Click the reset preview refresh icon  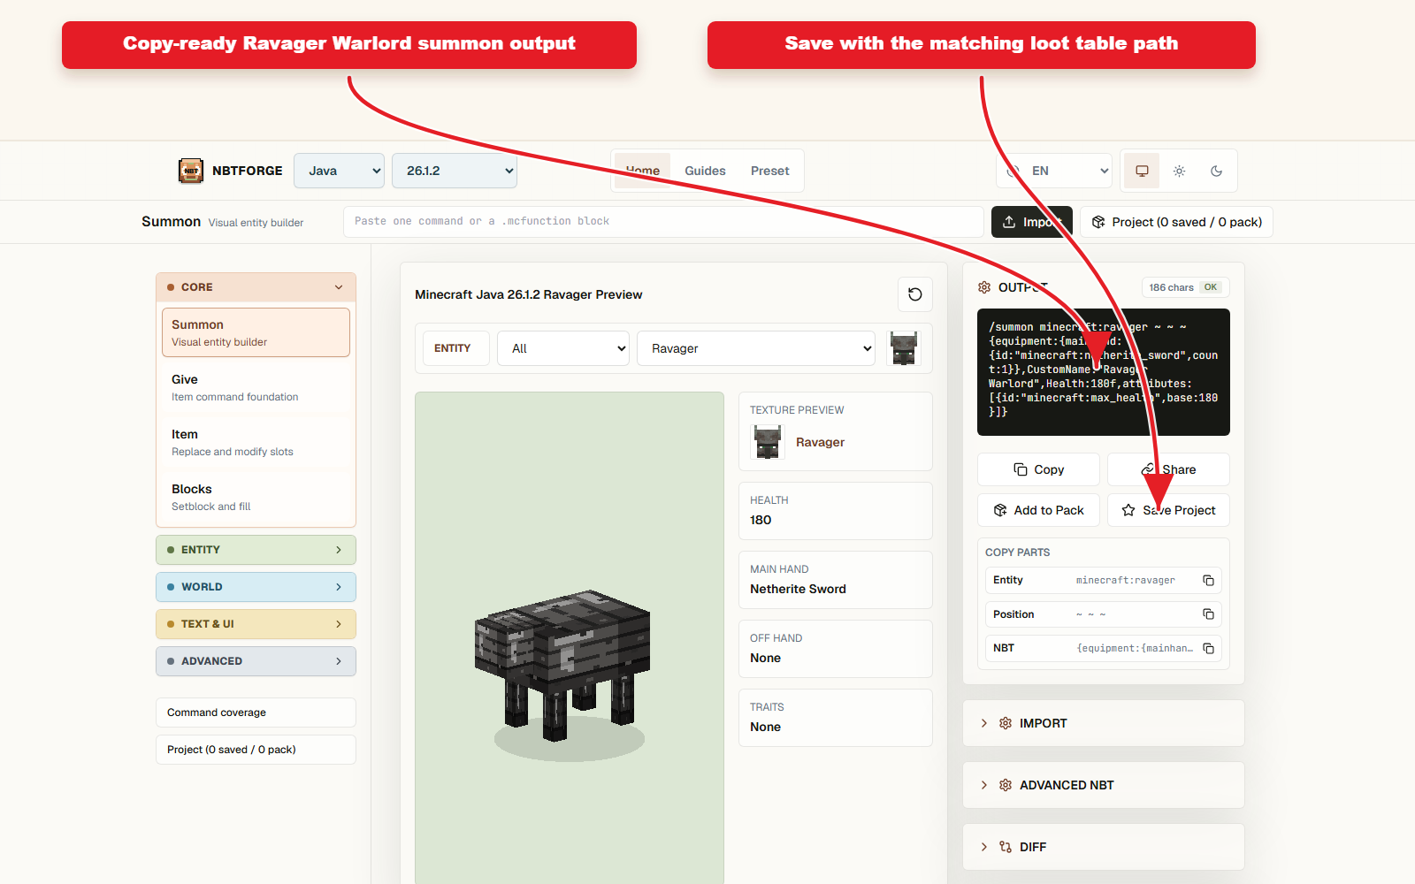click(x=915, y=294)
